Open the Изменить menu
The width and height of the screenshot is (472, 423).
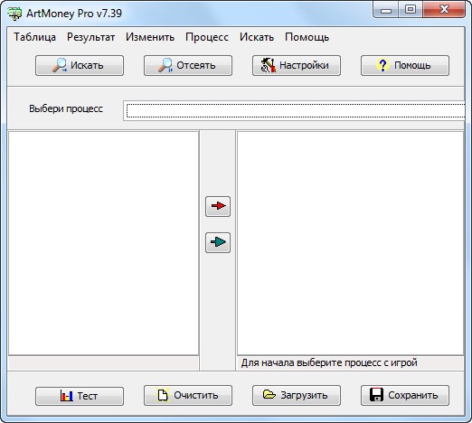[150, 37]
